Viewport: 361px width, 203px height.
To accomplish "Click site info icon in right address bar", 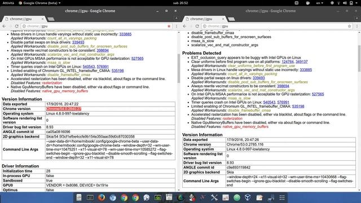I will coord(204,27).
